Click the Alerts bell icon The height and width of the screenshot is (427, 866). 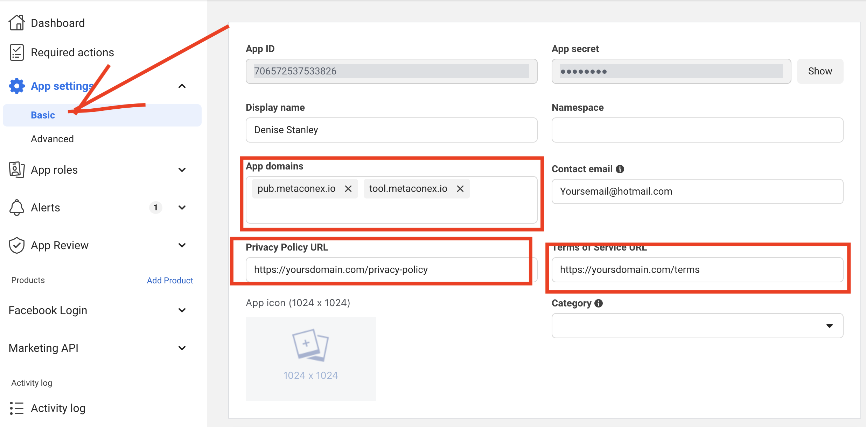point(16,208)
